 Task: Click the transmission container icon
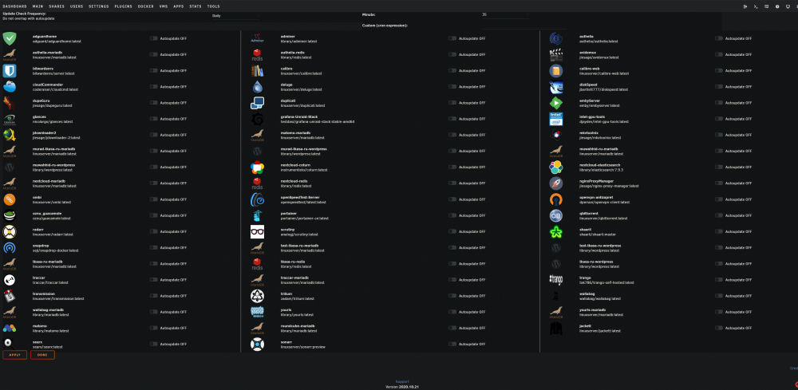click(10, 297)
